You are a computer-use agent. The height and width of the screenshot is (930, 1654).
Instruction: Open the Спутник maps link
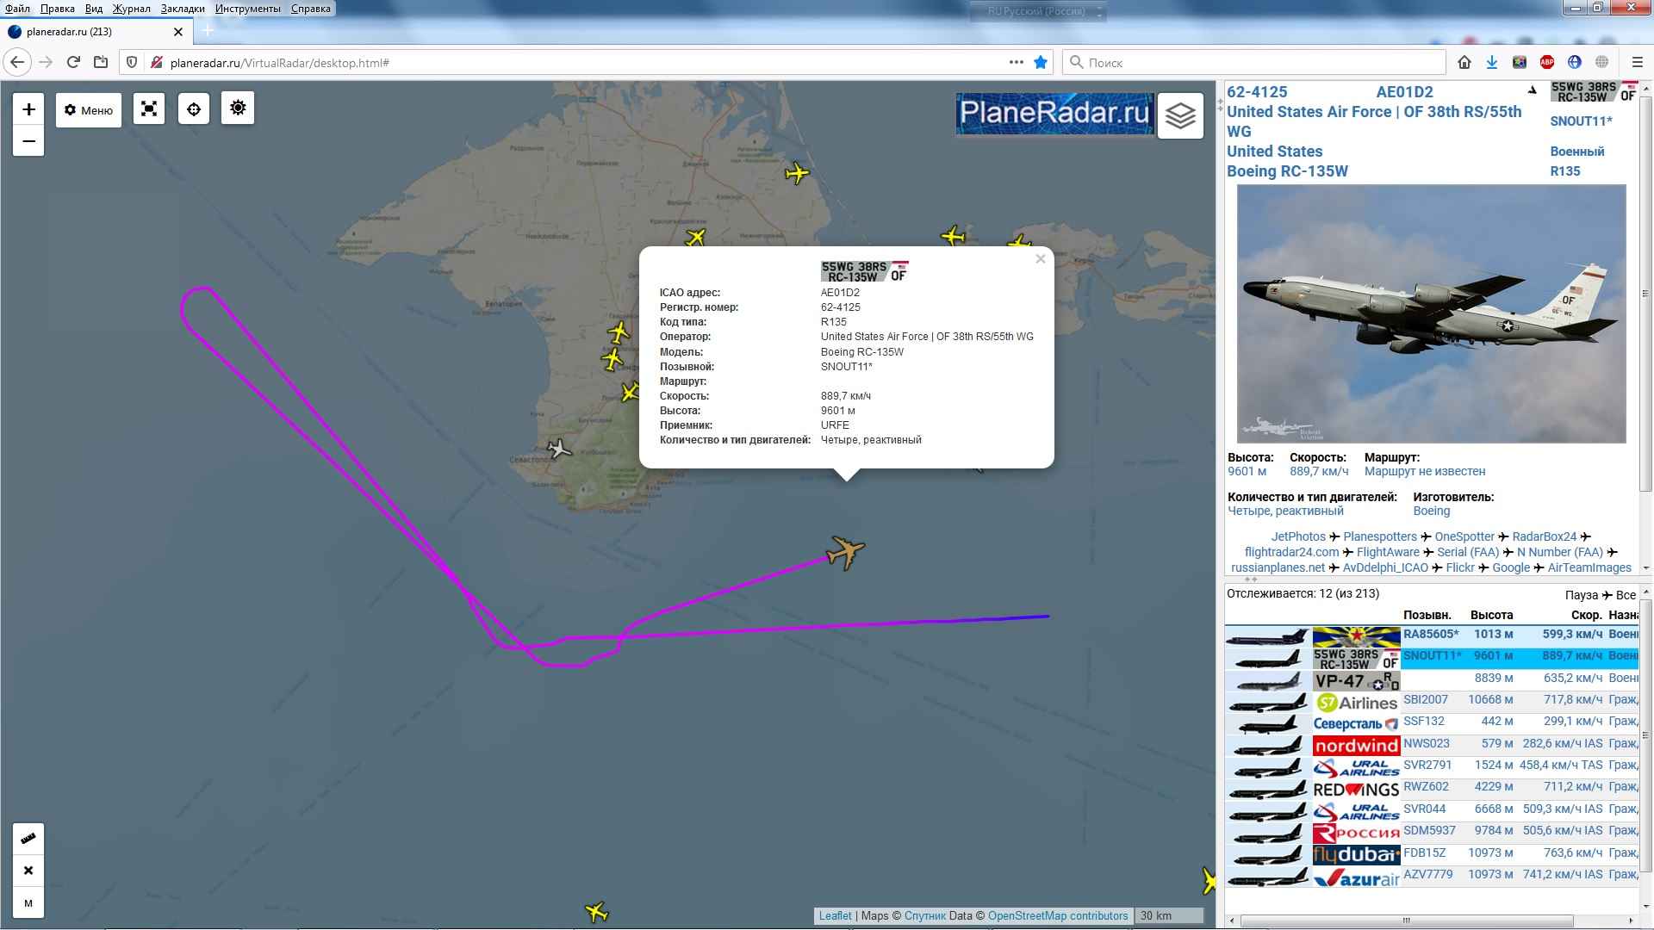coord(924,915)
